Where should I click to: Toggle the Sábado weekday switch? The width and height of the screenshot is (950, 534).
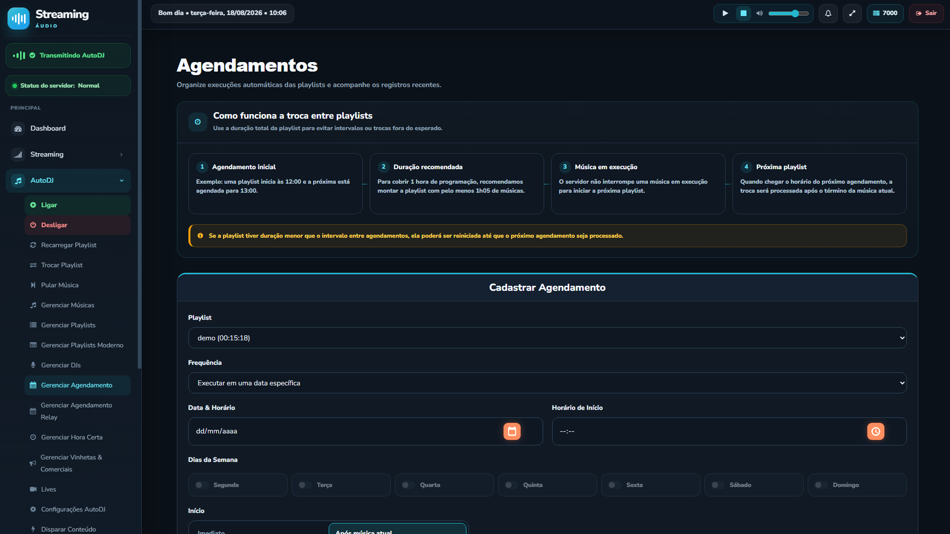(x=718, y=485)
